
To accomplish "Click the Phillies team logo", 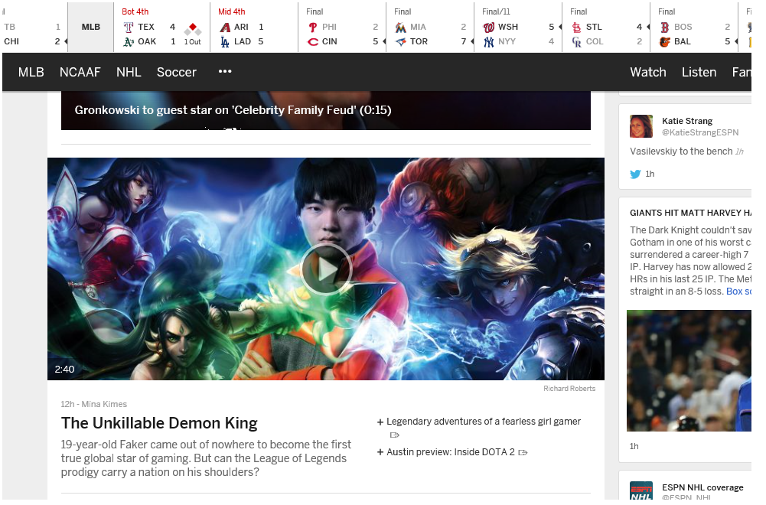I will pyautogui.click(x=313, y=28).
